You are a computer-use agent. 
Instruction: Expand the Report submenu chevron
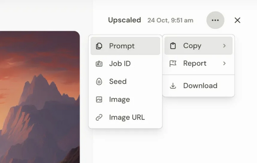pos(224,64)
